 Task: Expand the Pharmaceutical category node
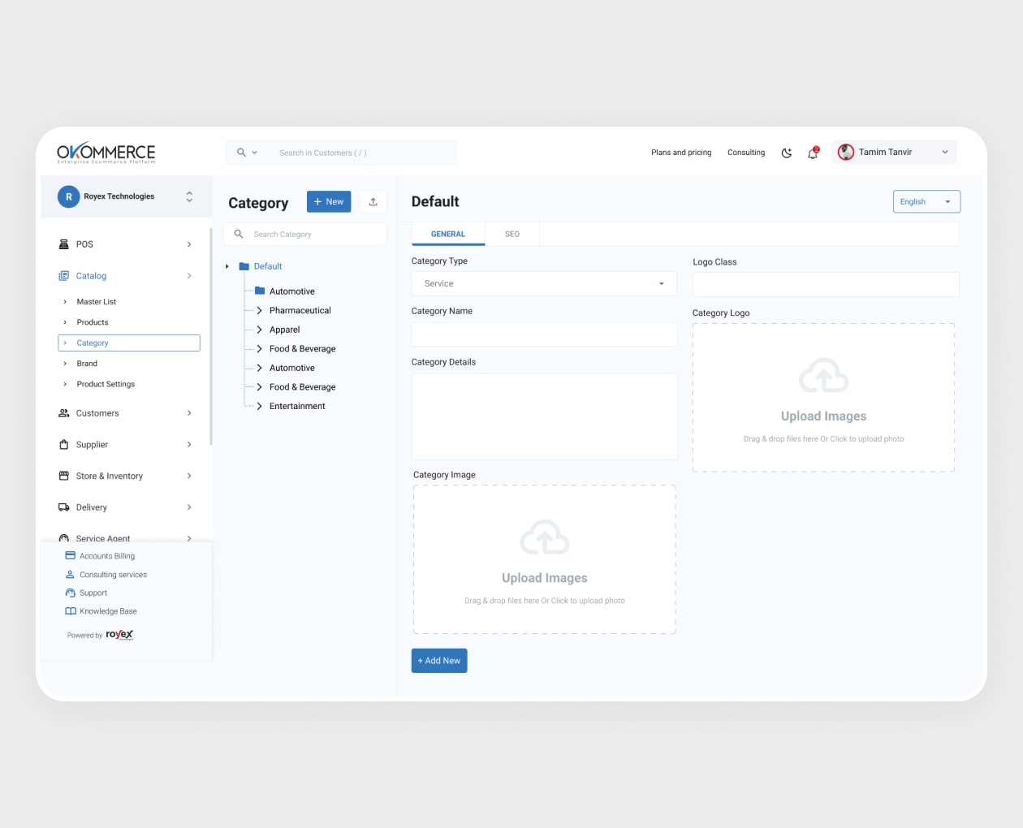click(x=259, y=311)
